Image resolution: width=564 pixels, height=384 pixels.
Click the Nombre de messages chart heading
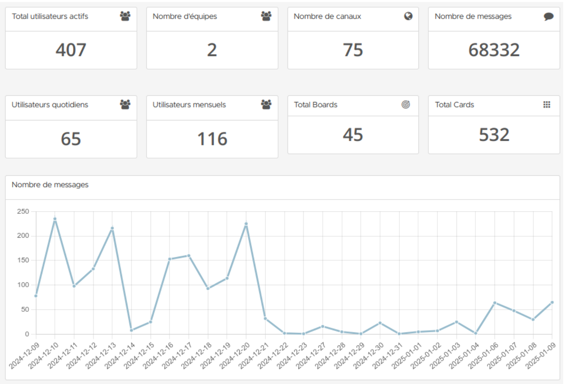click(50, 185)
